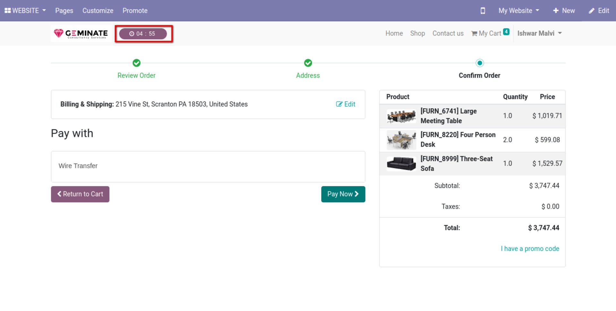
Task: Click the edit icon next to Billing address
Action: (x=346, y=104)
